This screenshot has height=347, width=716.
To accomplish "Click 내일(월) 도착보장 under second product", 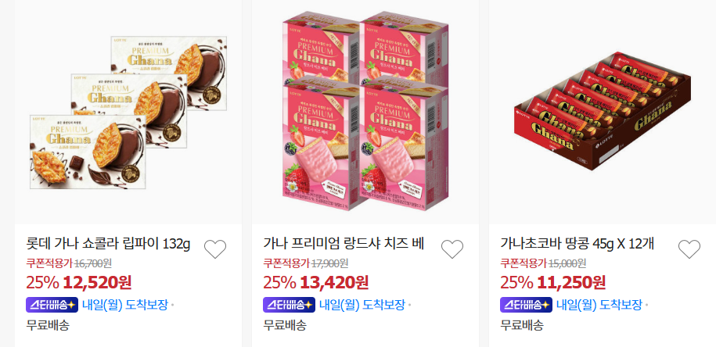I will [362, 305].
